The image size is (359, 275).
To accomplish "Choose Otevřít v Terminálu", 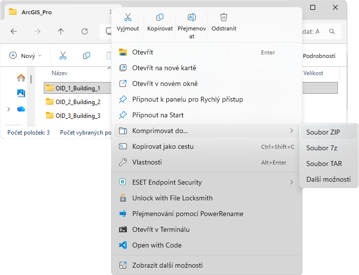I will [x=207, y=229].
